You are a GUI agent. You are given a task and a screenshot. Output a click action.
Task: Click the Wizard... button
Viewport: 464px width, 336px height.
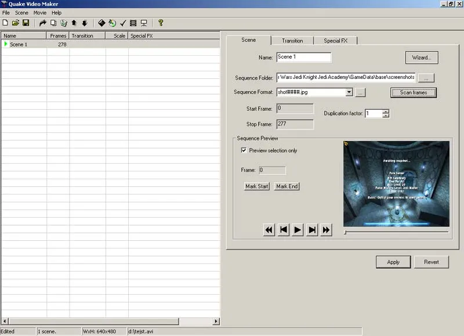pyautogui.click(x=421, y=57)
